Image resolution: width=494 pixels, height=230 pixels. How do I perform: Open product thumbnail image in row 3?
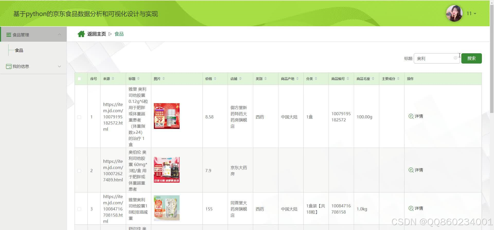[x=167, y=208]
